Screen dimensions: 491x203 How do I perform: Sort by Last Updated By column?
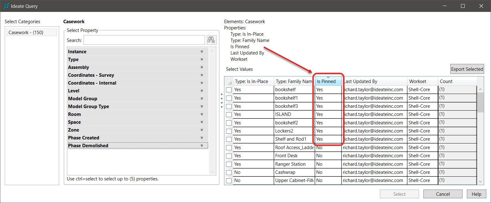click(x=374, y=81)
